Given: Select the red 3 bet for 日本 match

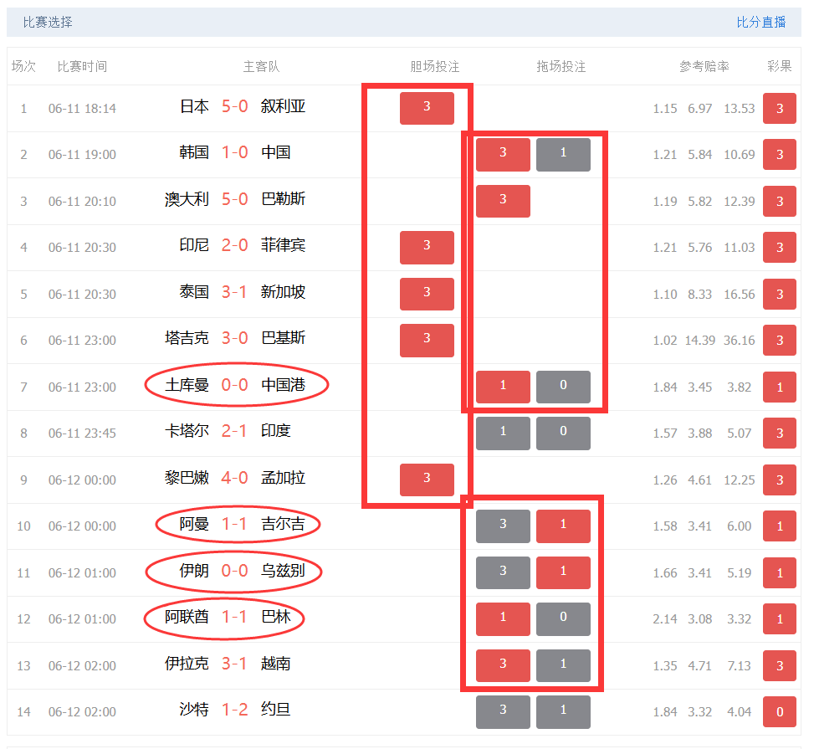Looking at the screenshot, I should pyautogui.click(x=427, y=108).
